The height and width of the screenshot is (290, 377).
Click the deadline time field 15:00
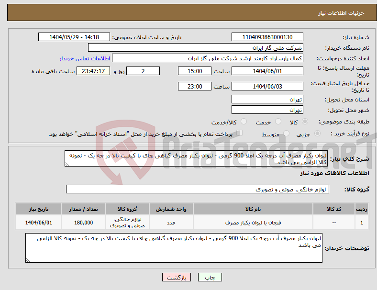pyautogui.click(x=195, y=71)
